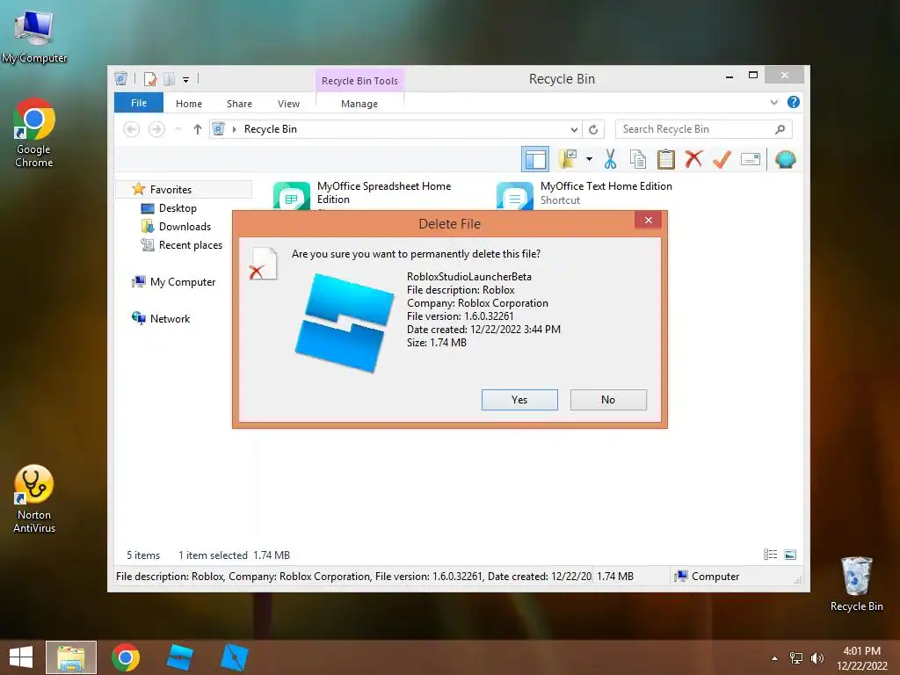This screenshot has height=675, width=900.
Task: Open Help with the question mark icon
Action: tap(794, 102)
